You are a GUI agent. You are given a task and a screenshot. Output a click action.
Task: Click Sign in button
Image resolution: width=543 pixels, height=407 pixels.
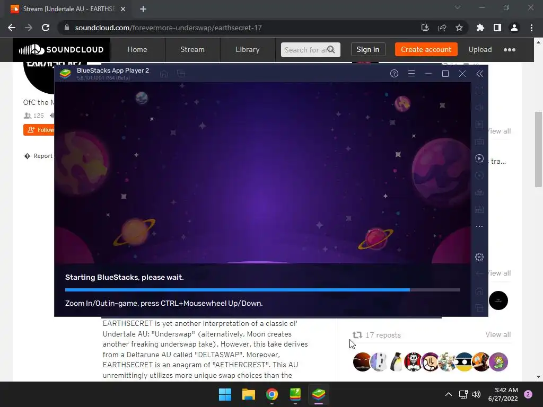click(368, 49)
